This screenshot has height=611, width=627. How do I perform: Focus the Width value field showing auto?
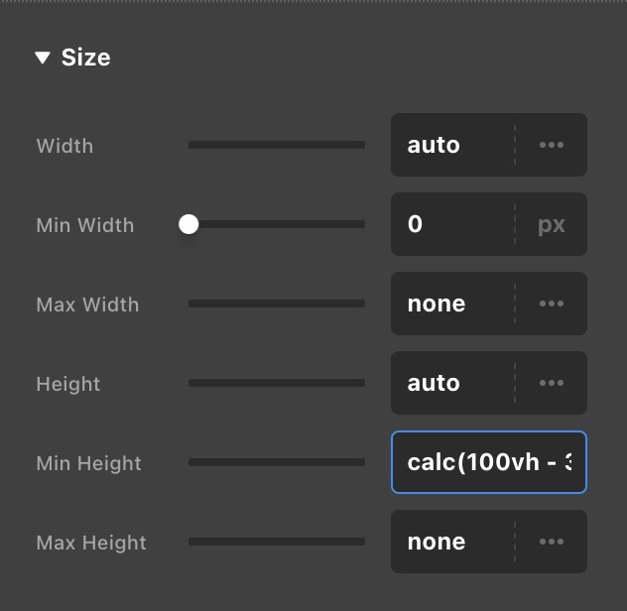(x=451, y=145)
